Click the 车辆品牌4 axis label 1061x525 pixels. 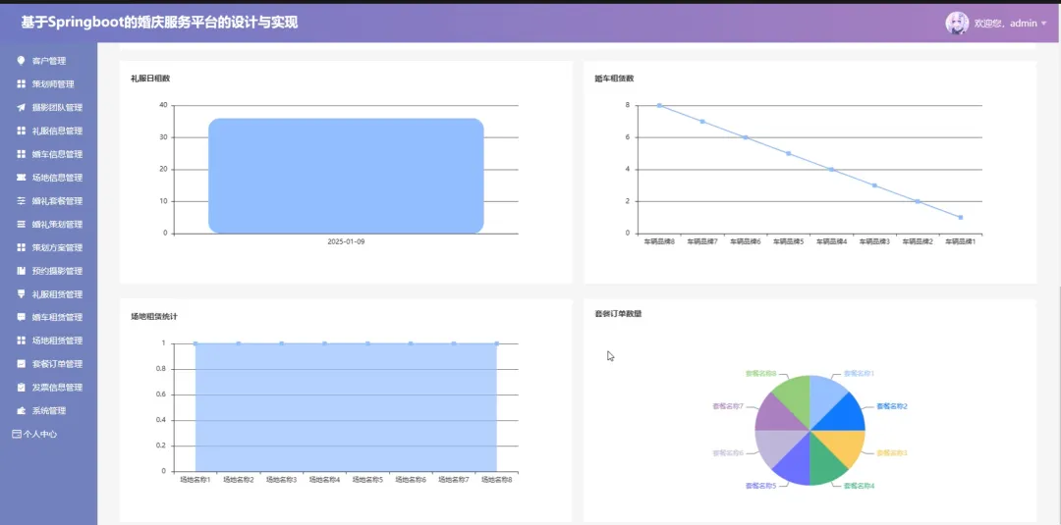click(832, 241)
